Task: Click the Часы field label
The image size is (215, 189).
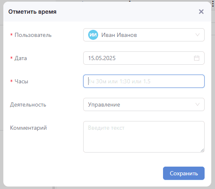Action: pyautogui.click(x=21, y=81)
